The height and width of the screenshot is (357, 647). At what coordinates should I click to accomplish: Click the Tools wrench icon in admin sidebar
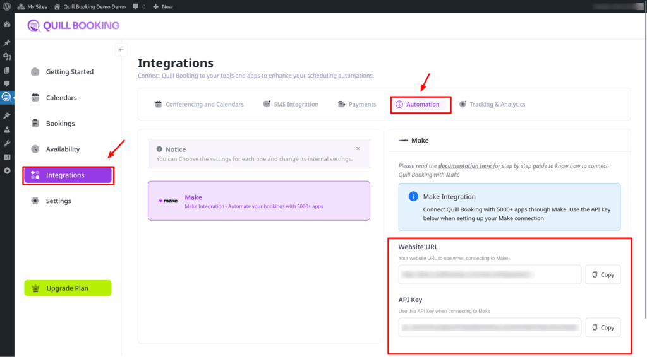[x=7, y=143]
